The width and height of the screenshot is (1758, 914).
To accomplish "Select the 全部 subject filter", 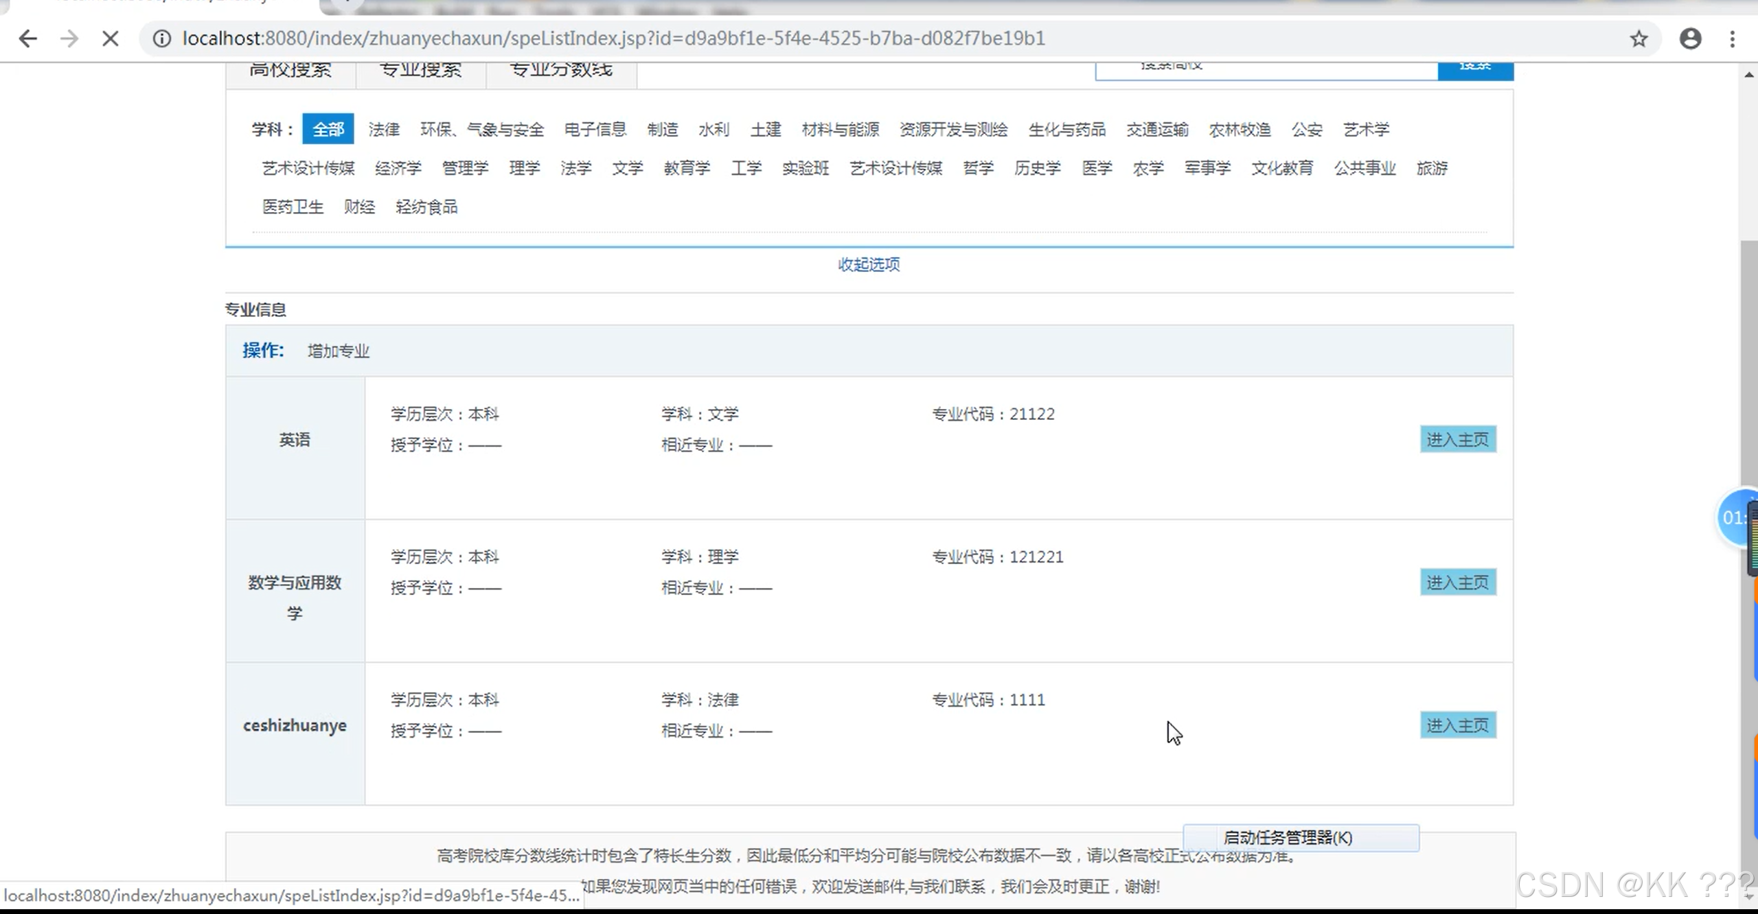I will click(328, 129).
